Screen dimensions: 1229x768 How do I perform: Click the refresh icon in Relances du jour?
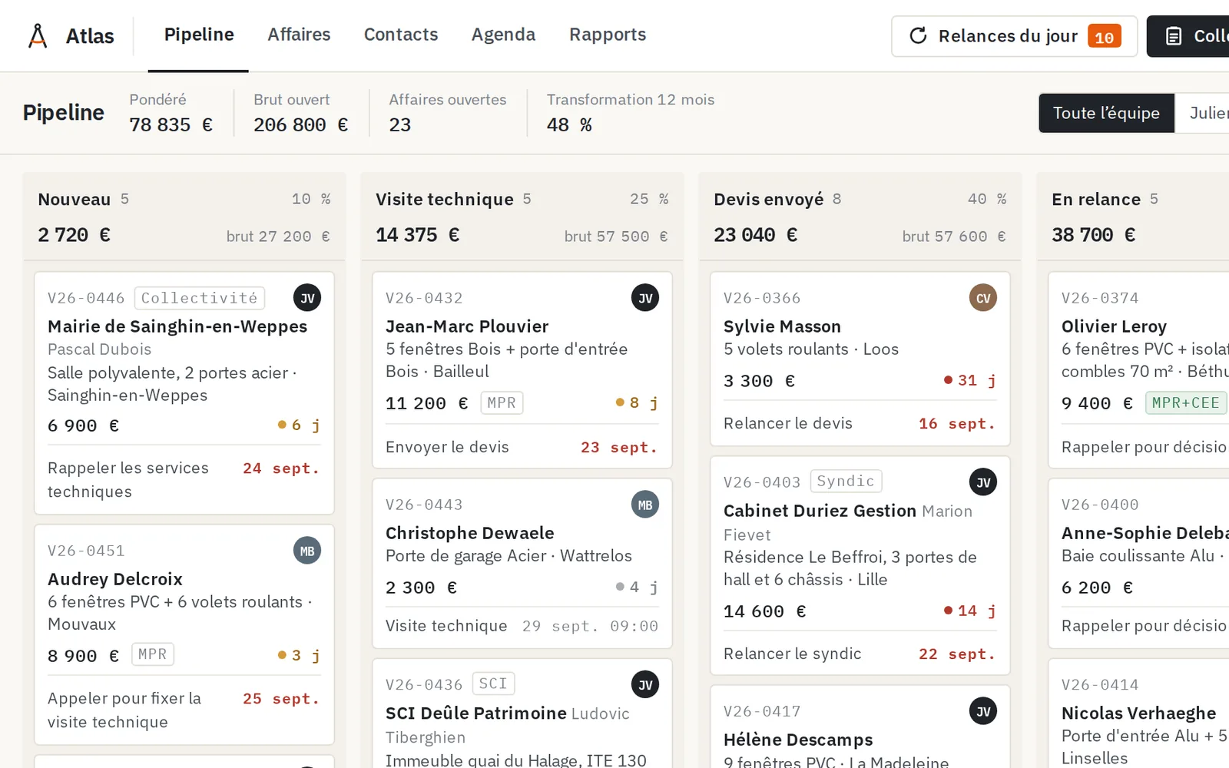pyautogui.click(x=918, y=36)
